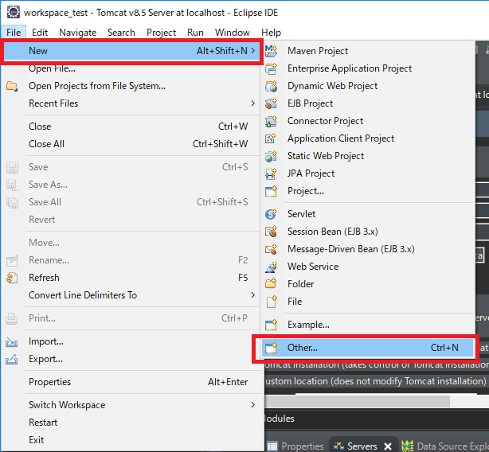The image size is (489, 452).
Task: Click the Example... wizard icon
Action: 271,325
